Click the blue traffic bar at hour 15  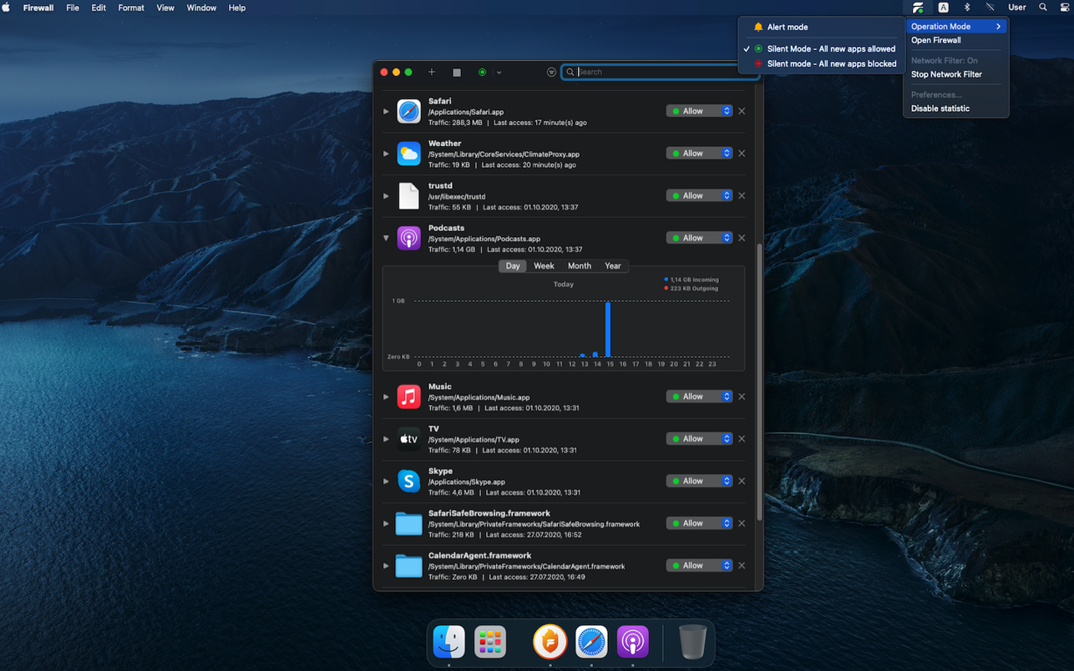coord(608,329)
